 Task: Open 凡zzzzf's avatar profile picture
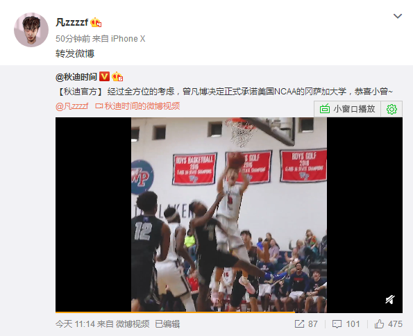(31, 30)
